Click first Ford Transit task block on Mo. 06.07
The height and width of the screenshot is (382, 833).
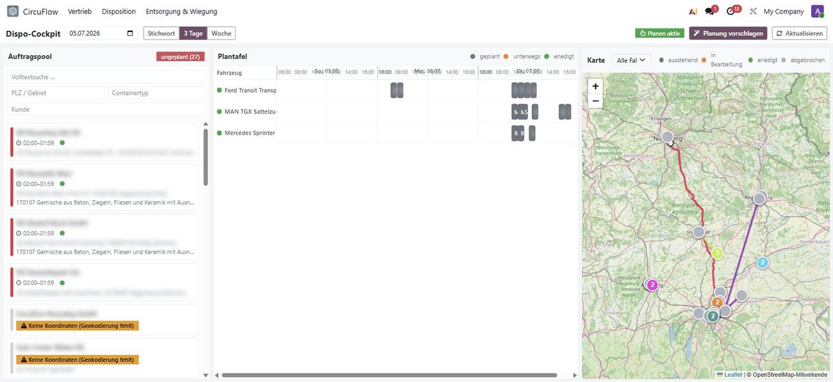[x=394, y=90]
